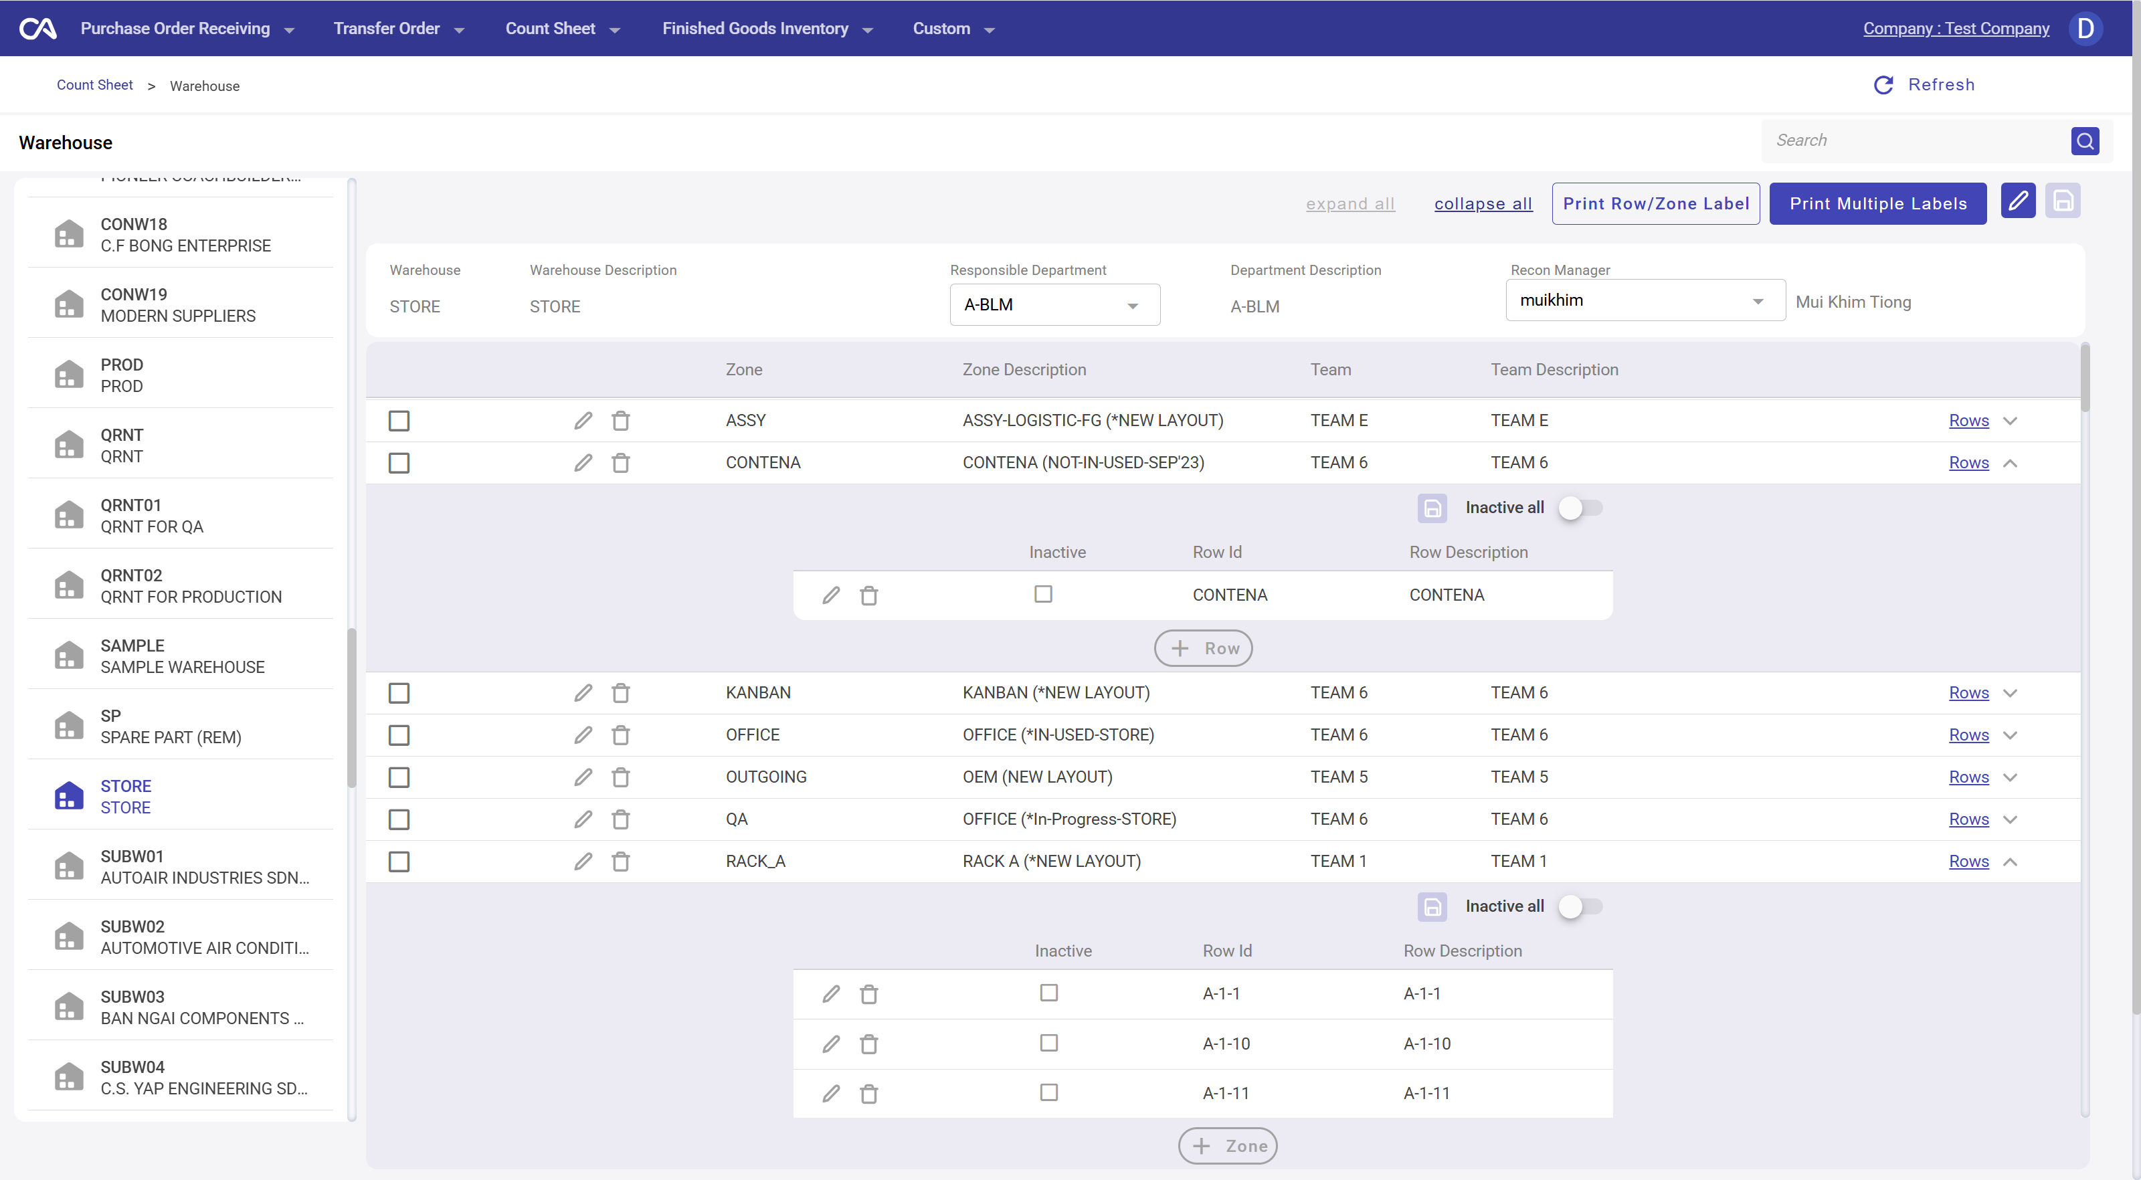Click Print Multiple Labels button
The width and height of the screenshot is (2141, 1180).
click(1877, 203)
